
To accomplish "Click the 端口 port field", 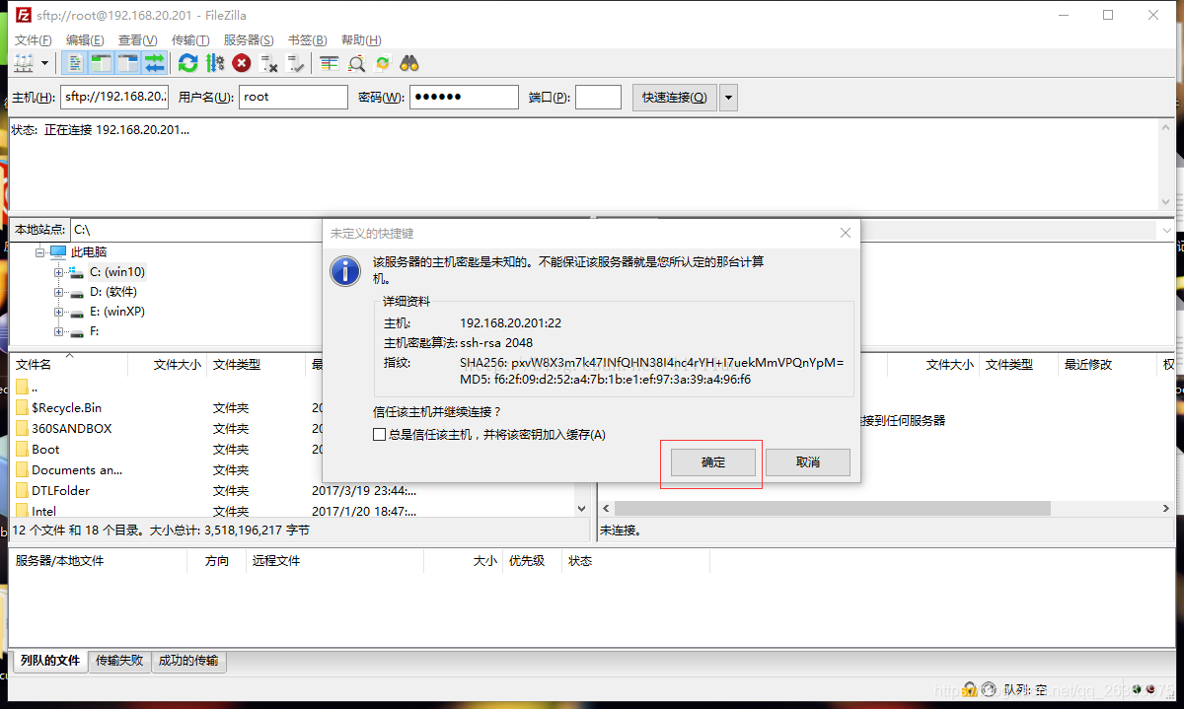I will 598,97.
